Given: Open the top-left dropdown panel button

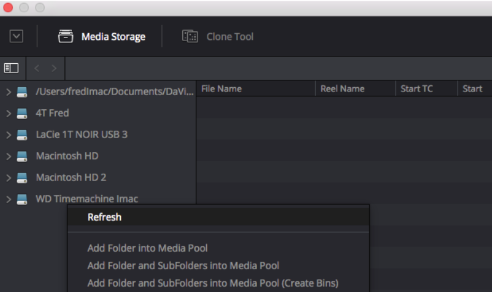Looking at the screenshot, I should click(17, 37).
